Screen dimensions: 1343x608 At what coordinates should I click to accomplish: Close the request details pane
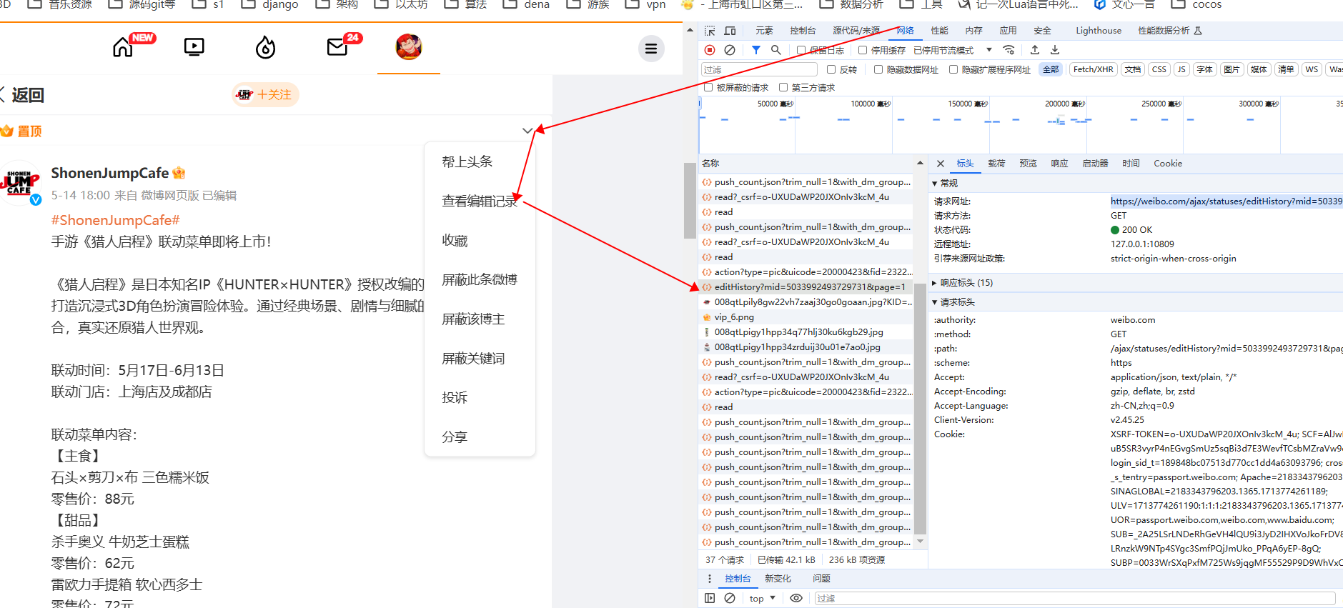941,164
